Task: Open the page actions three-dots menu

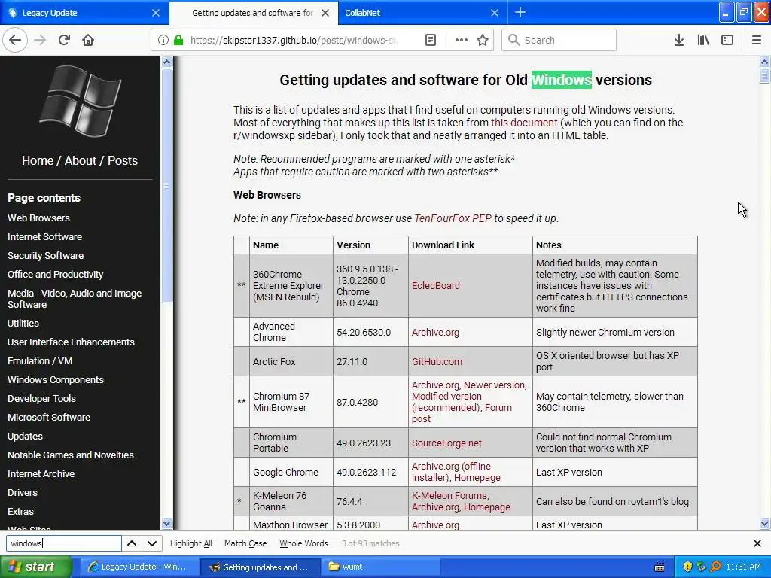Action: click(x=462, y=40)
